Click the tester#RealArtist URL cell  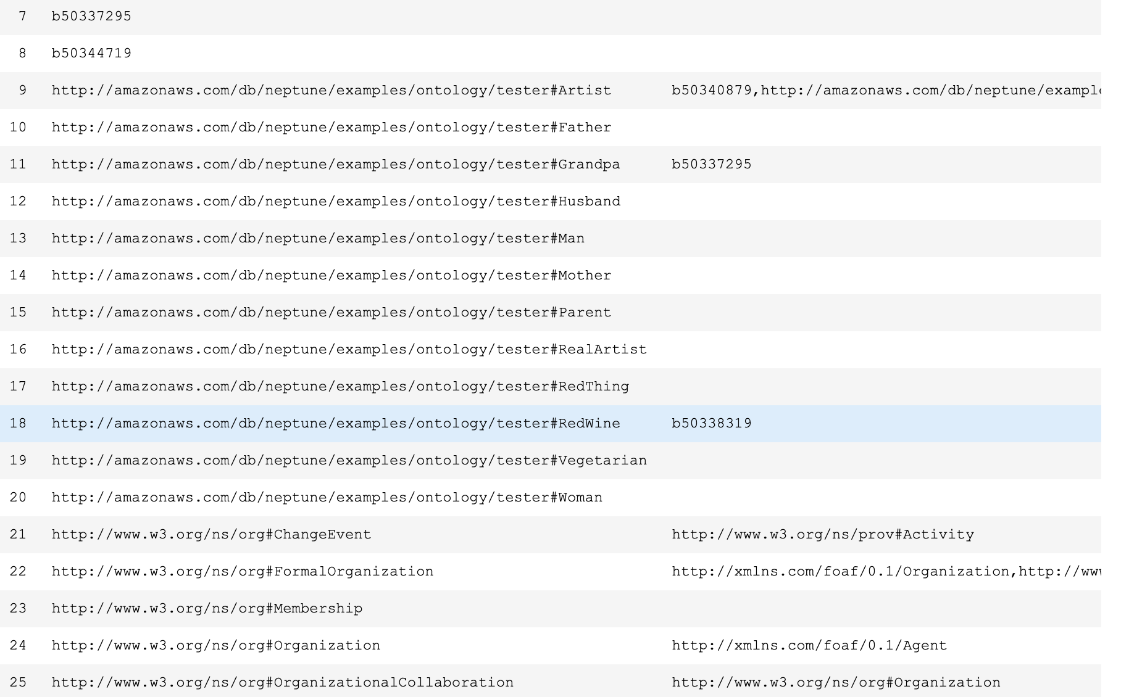tap(349, 349)
